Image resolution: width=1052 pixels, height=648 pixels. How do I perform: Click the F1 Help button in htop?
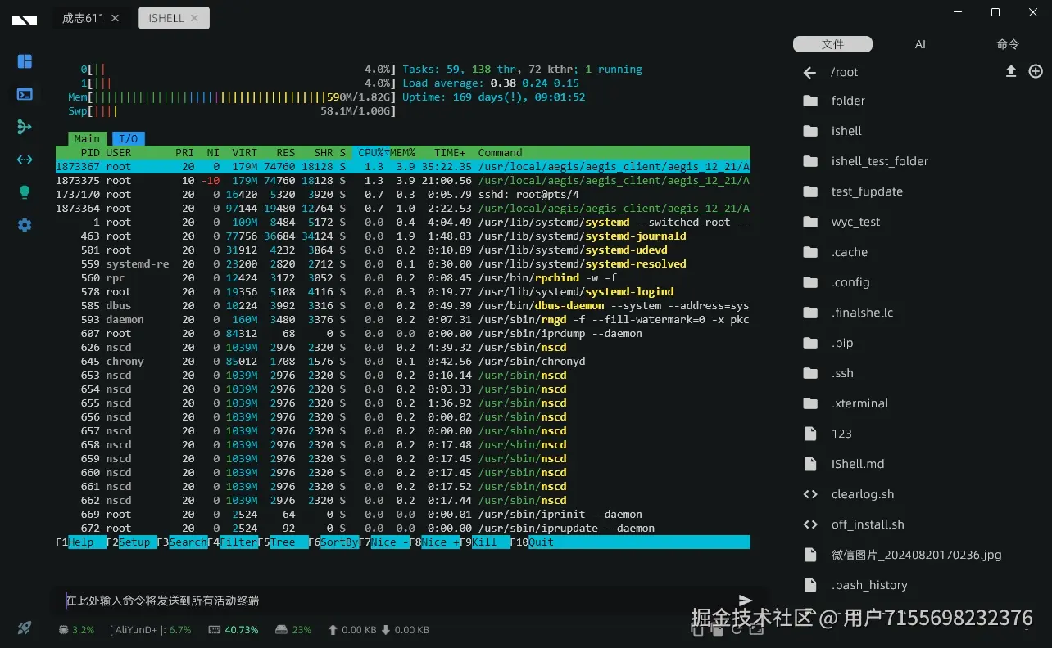[81, 542]
